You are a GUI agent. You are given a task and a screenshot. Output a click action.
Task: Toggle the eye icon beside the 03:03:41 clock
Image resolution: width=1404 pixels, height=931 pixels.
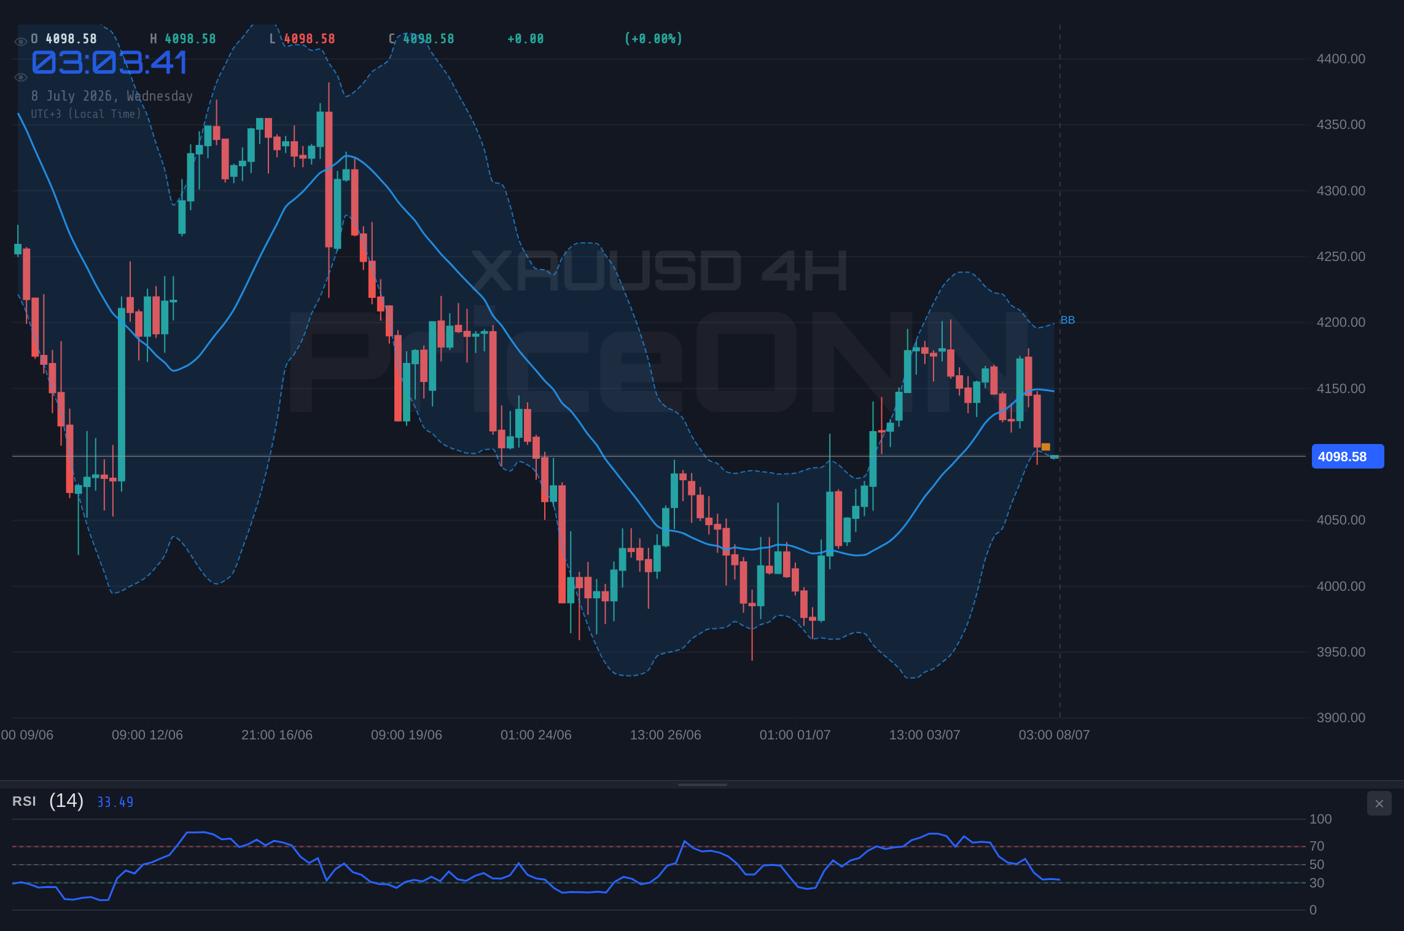tap(20, 77)
